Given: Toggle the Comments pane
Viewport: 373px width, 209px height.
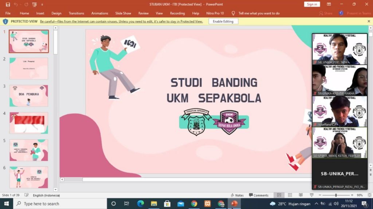Looking at the screenshot, I should pos(259,195).
